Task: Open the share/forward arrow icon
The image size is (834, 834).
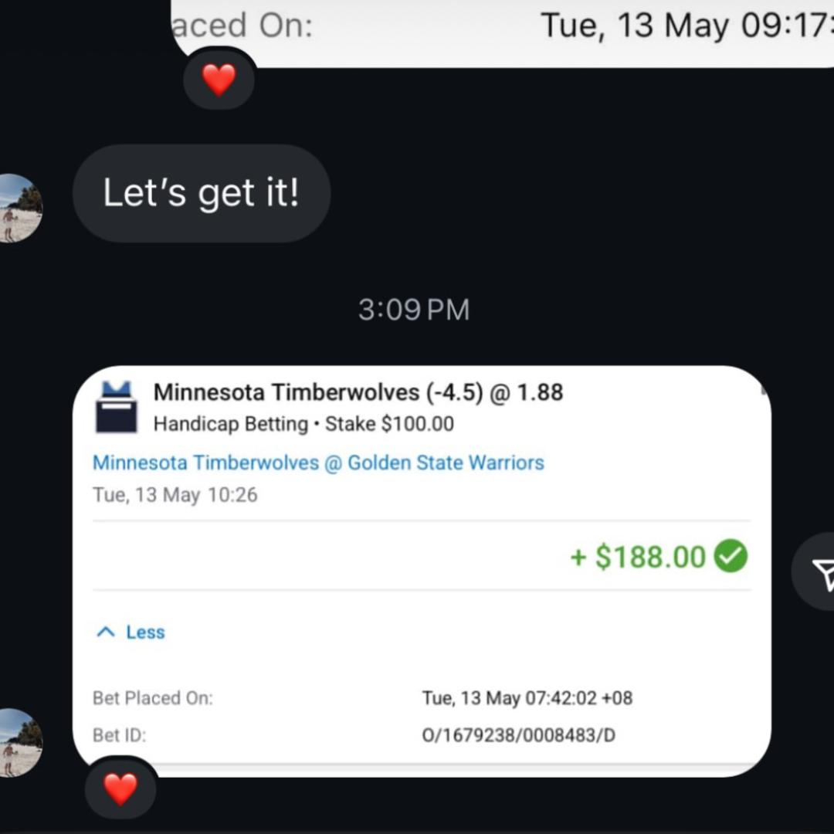Action: (819, 571)
